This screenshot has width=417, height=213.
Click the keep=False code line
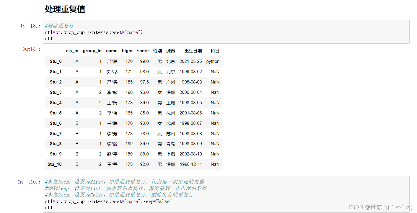[108, 201]
